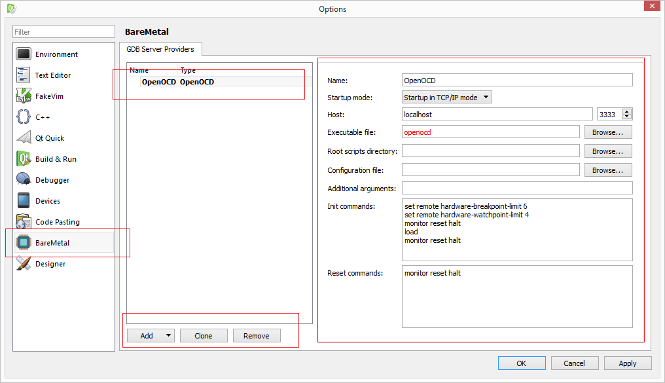
Task: Remove the selected GDB server provider
Action: pyautogui.click(x=256, y=335)
